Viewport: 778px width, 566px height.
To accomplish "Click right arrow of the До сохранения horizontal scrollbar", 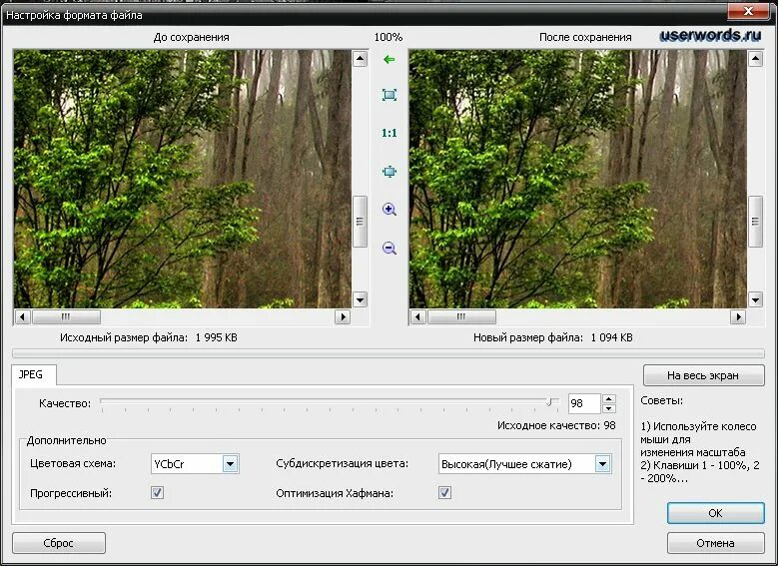I will tap(343, 316).
